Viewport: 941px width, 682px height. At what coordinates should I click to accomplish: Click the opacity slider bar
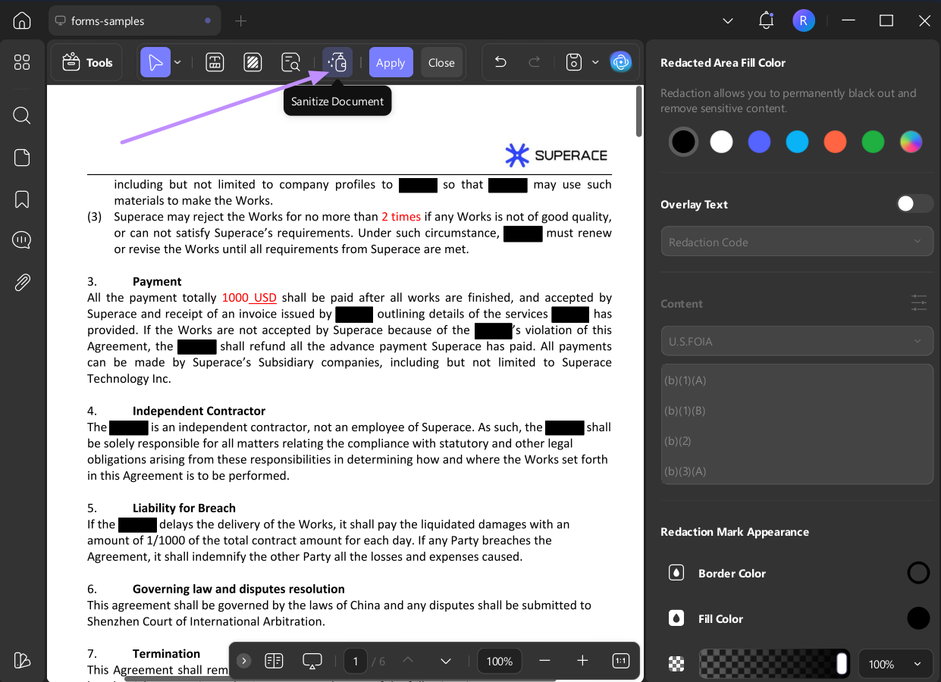click(774, 664)
